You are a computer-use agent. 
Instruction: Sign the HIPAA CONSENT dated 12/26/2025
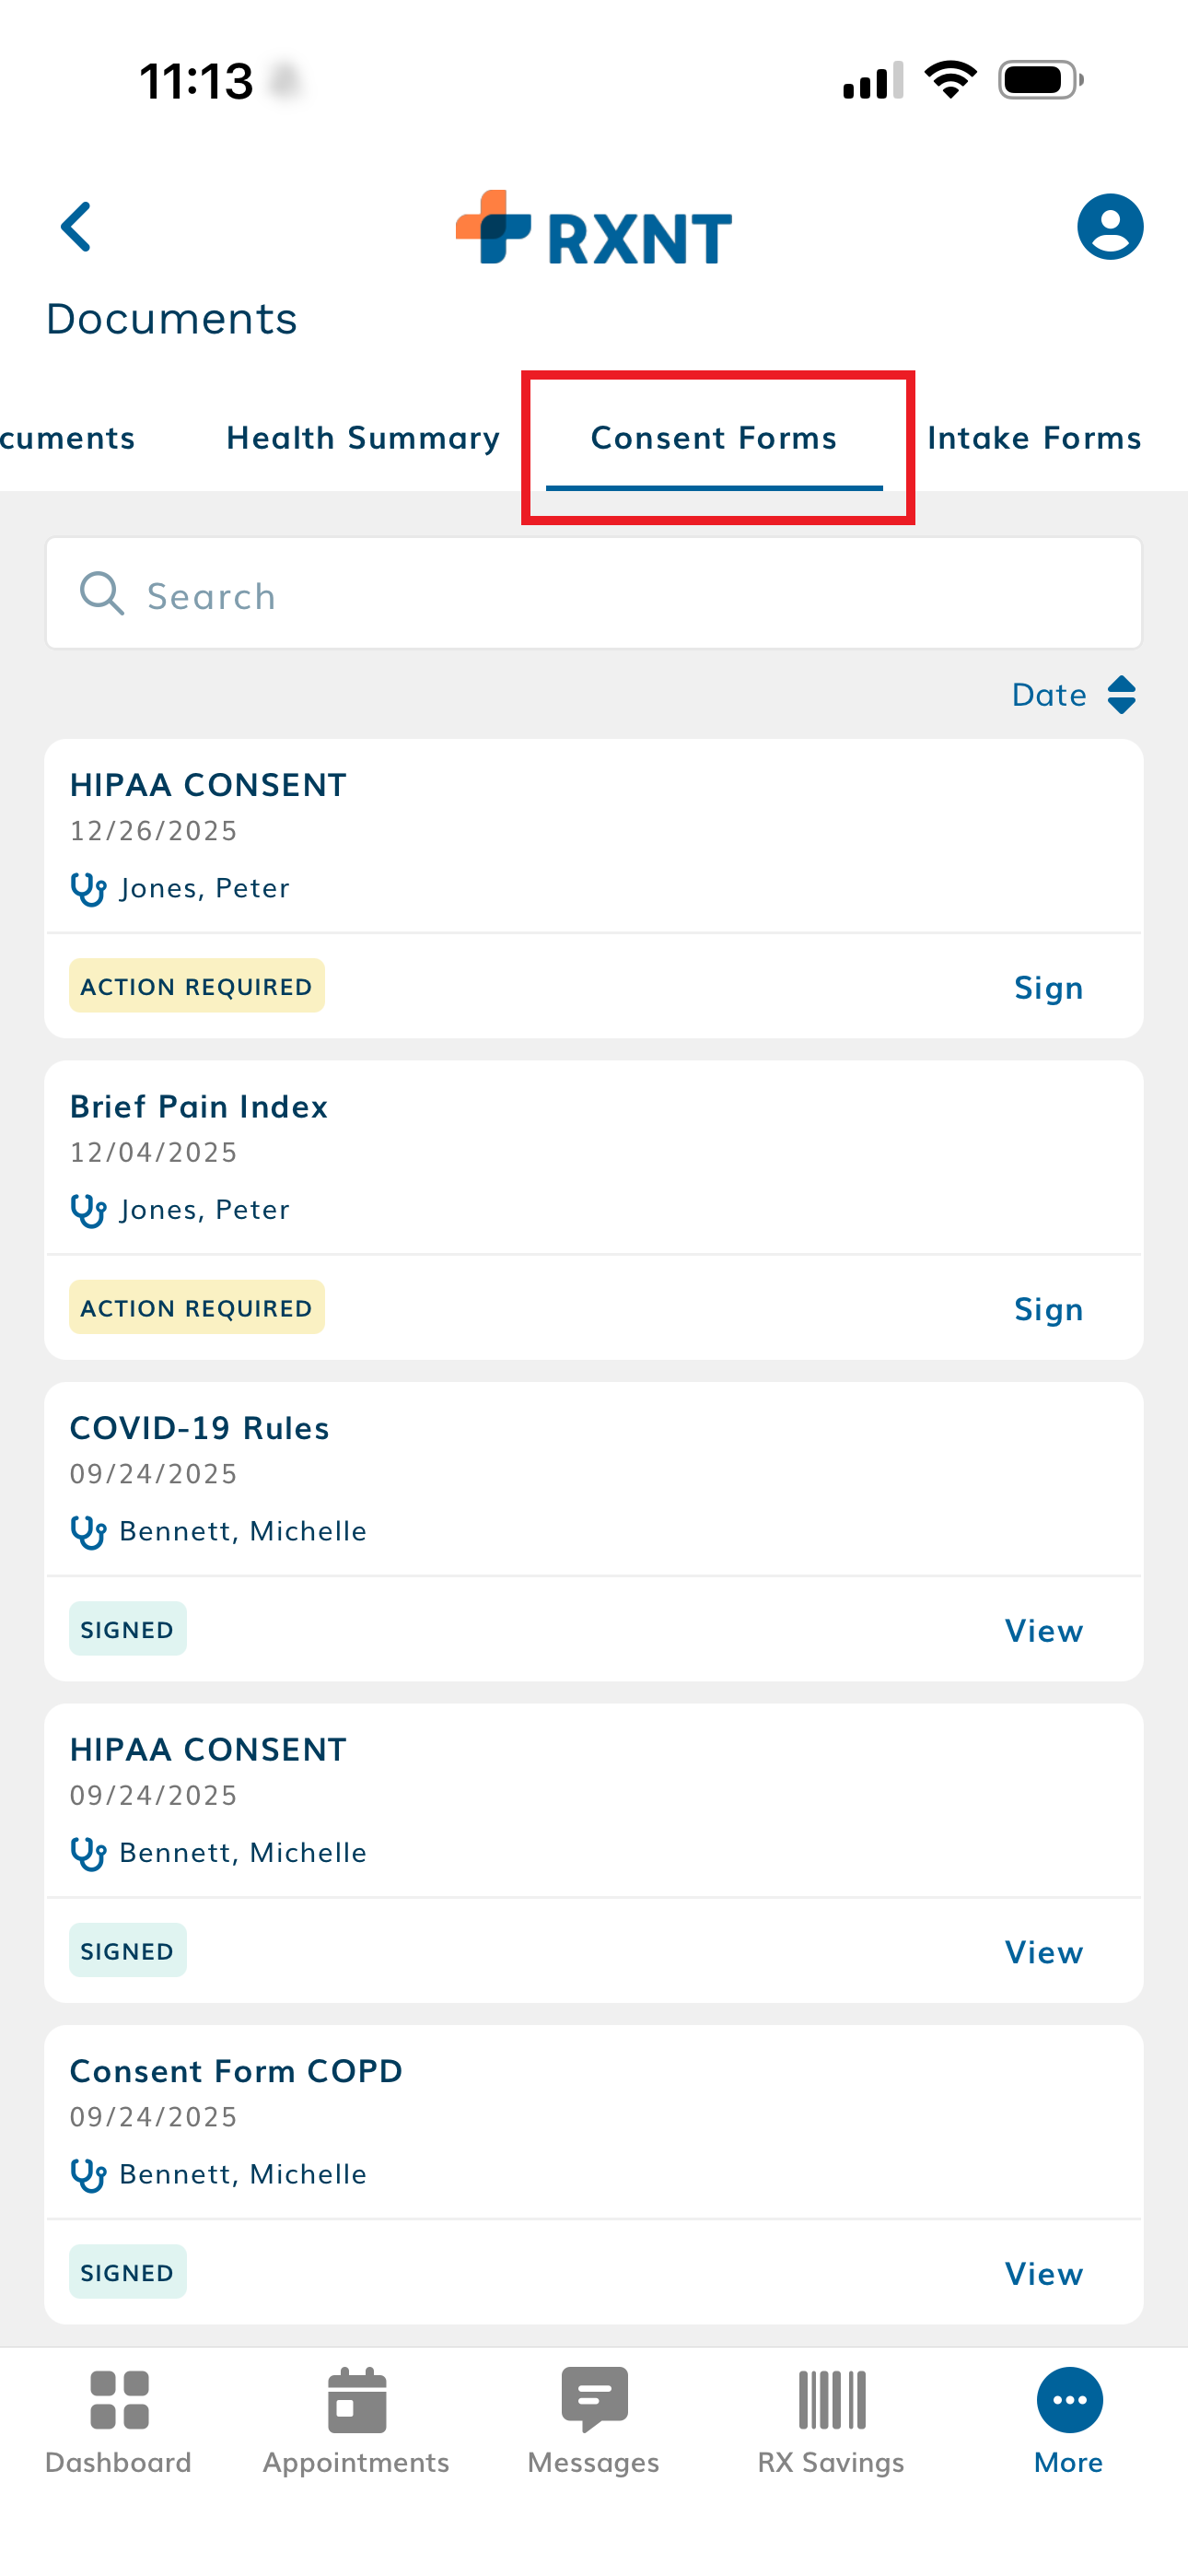click(x=1048, y=988)
